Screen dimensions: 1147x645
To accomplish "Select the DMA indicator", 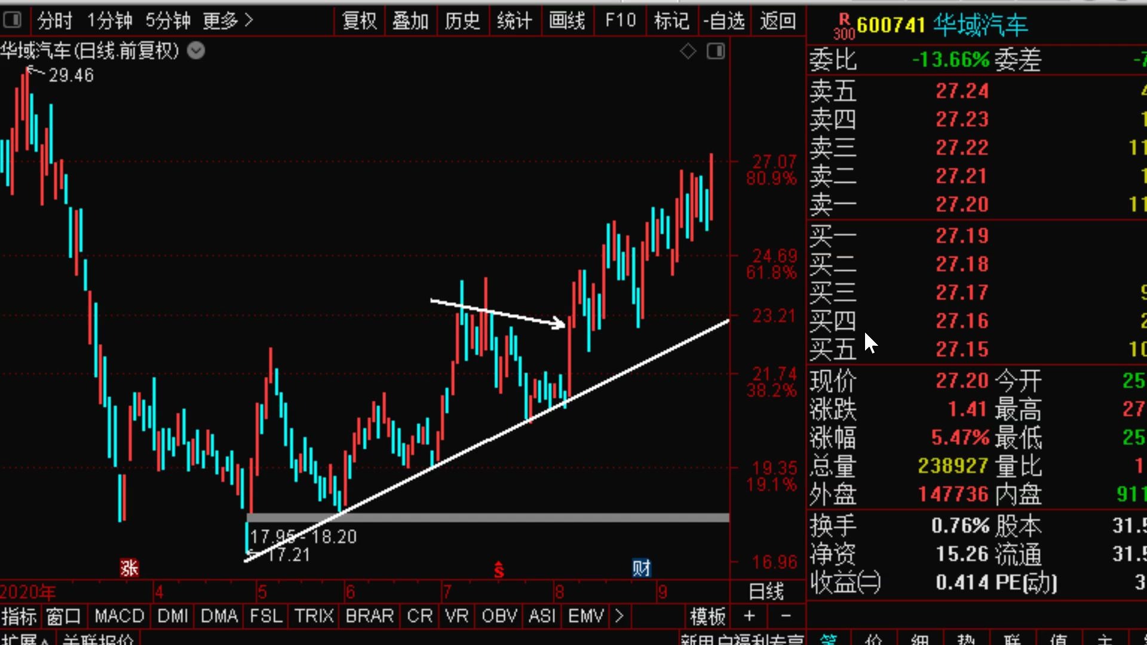I will pos(219,616).
